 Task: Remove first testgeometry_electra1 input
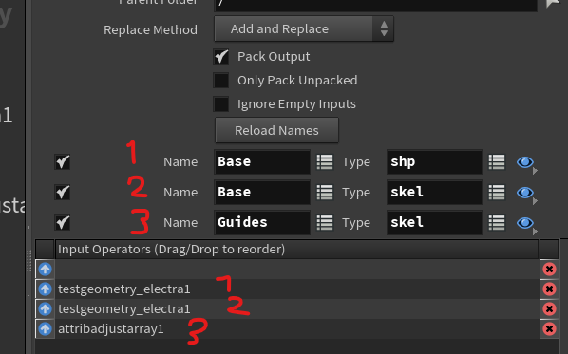pyautogui.click(x=549, y=289)
